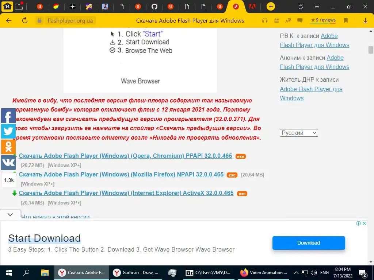Reload the current page
Image resolution: width=374 pixels, height=280 pixels.
click(25, 20)
